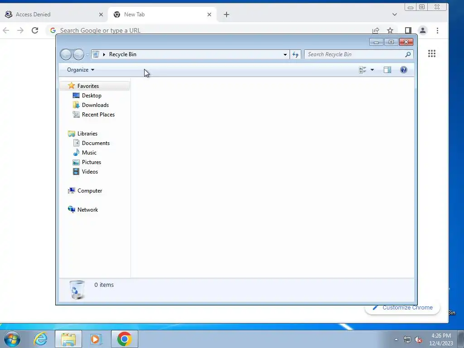
Task: Open Downloads in the navigation pane
Action: click(x=95, y=105)
